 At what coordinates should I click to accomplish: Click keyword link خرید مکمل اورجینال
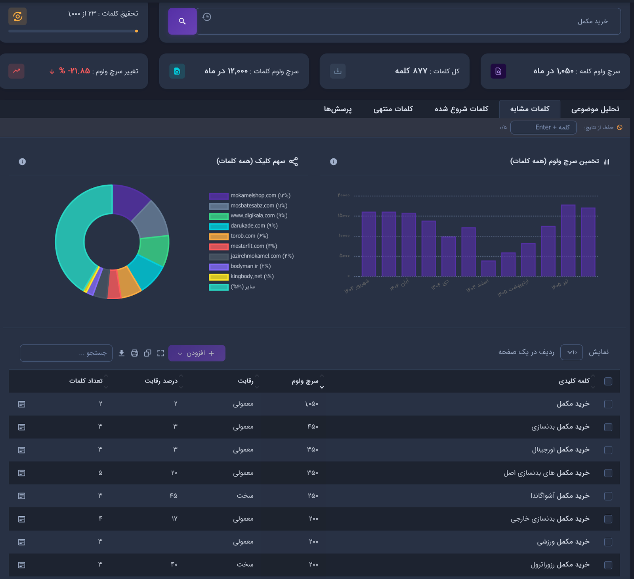(561, 450)
